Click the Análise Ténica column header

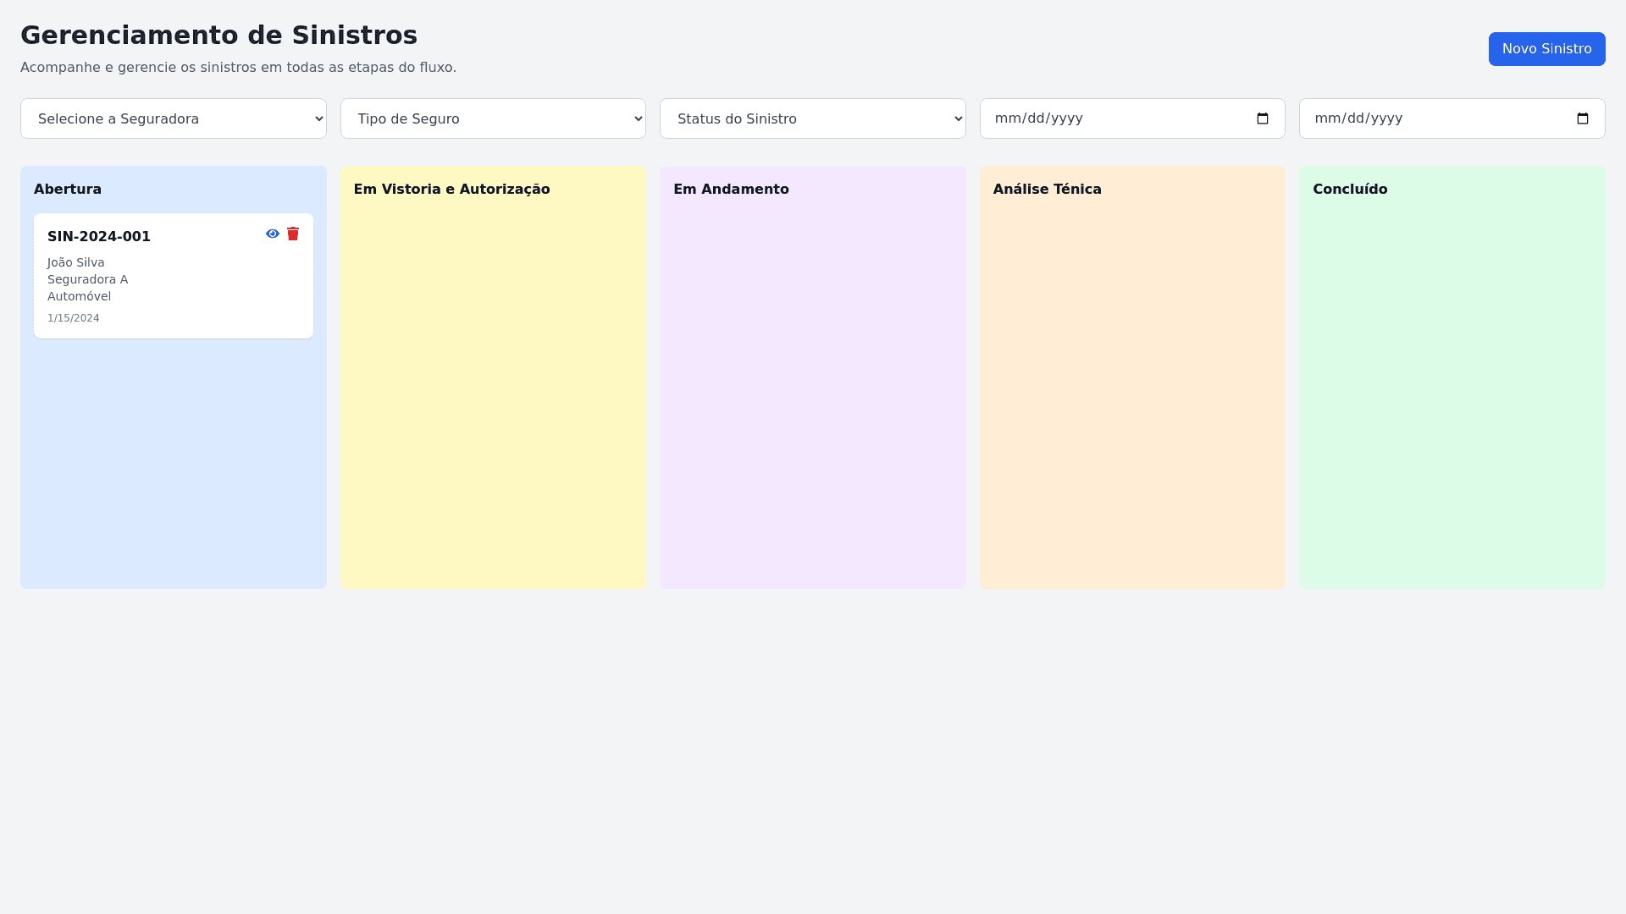pyautogui.click(x=1047, y=190)
